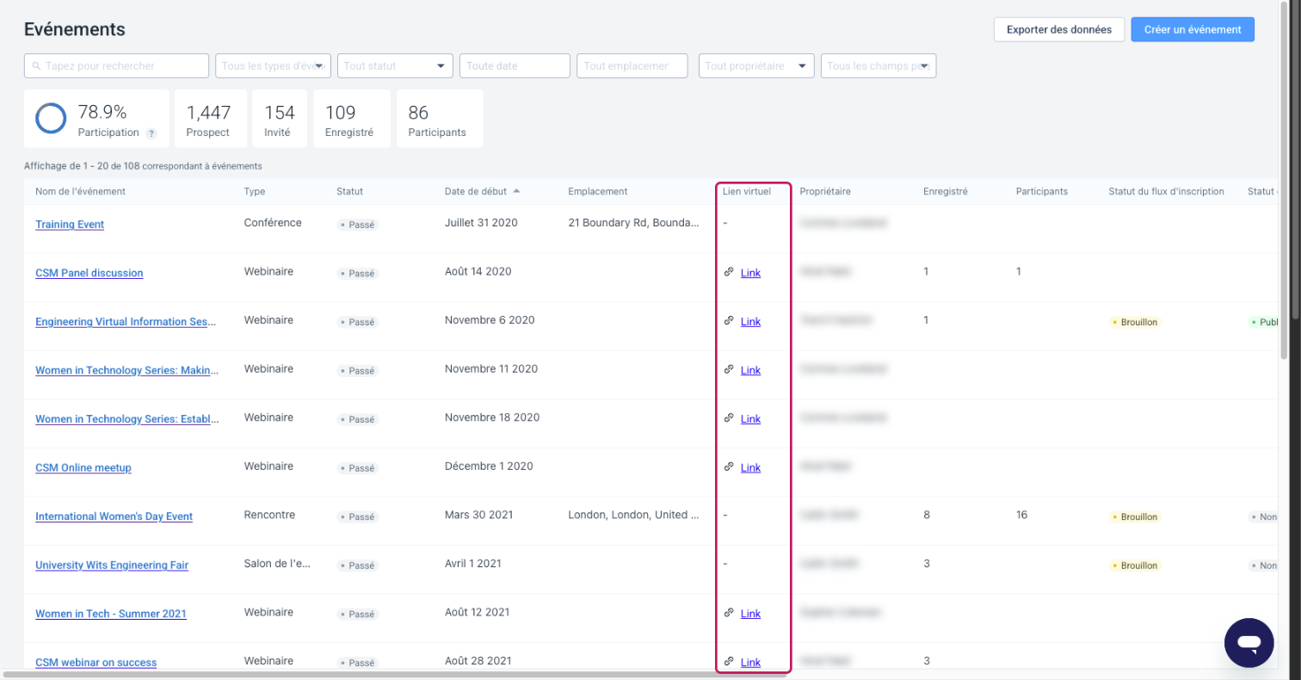Open Engineering Virtual Information Session event
Screen dimensions: 1301x680
pos(126,322)
